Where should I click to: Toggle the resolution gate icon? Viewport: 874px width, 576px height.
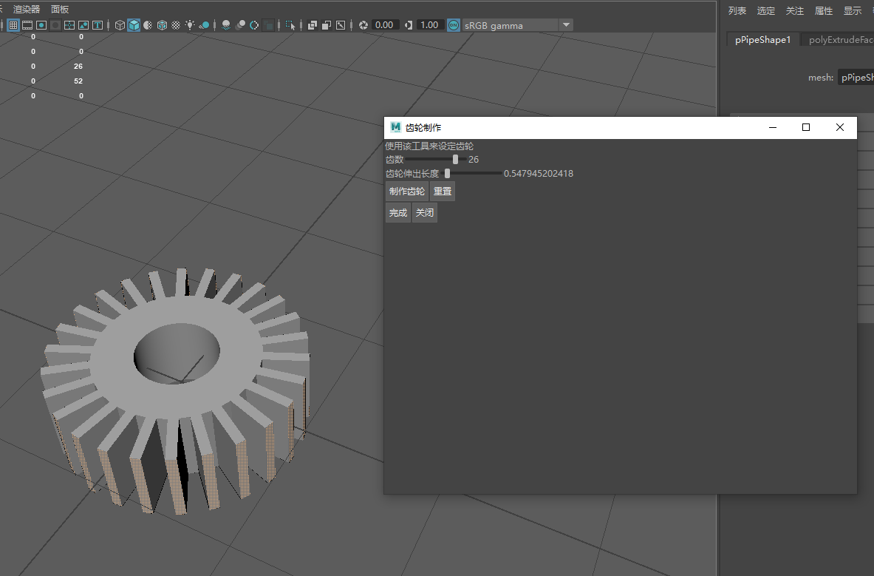tap(41, 25)
